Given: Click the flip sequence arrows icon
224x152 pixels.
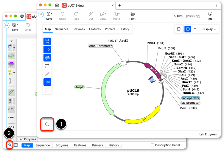Looking at the screenshot, I should 47,66.
